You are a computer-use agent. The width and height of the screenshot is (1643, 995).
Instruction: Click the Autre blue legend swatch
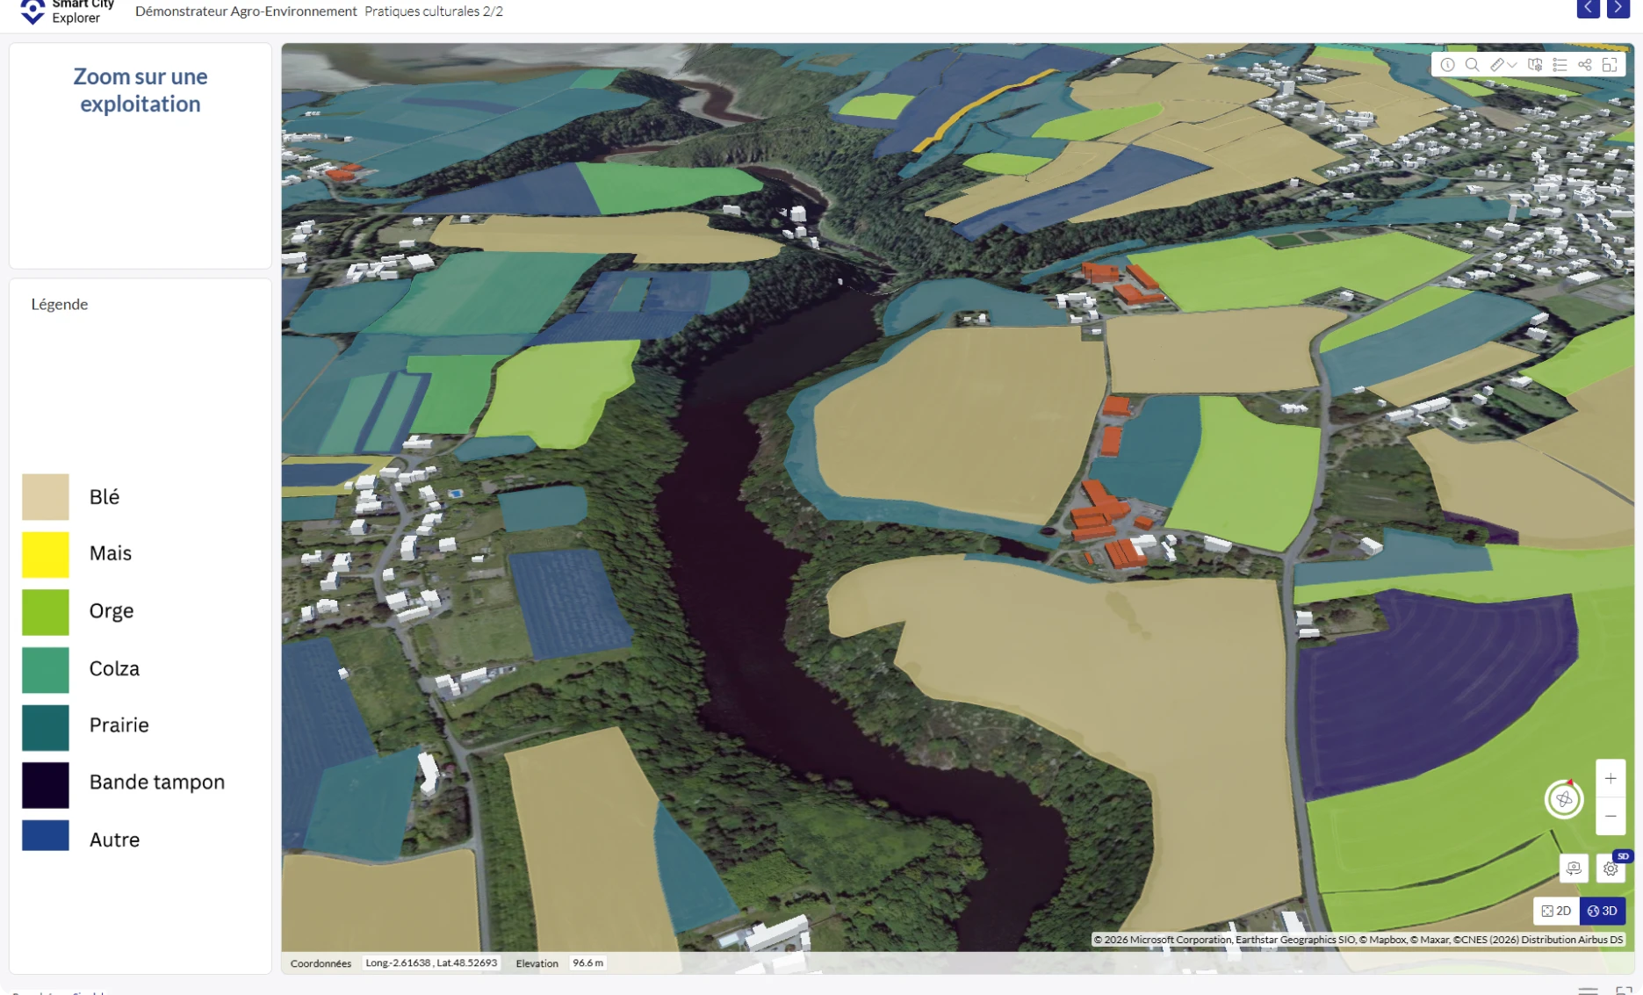point(46,835)
